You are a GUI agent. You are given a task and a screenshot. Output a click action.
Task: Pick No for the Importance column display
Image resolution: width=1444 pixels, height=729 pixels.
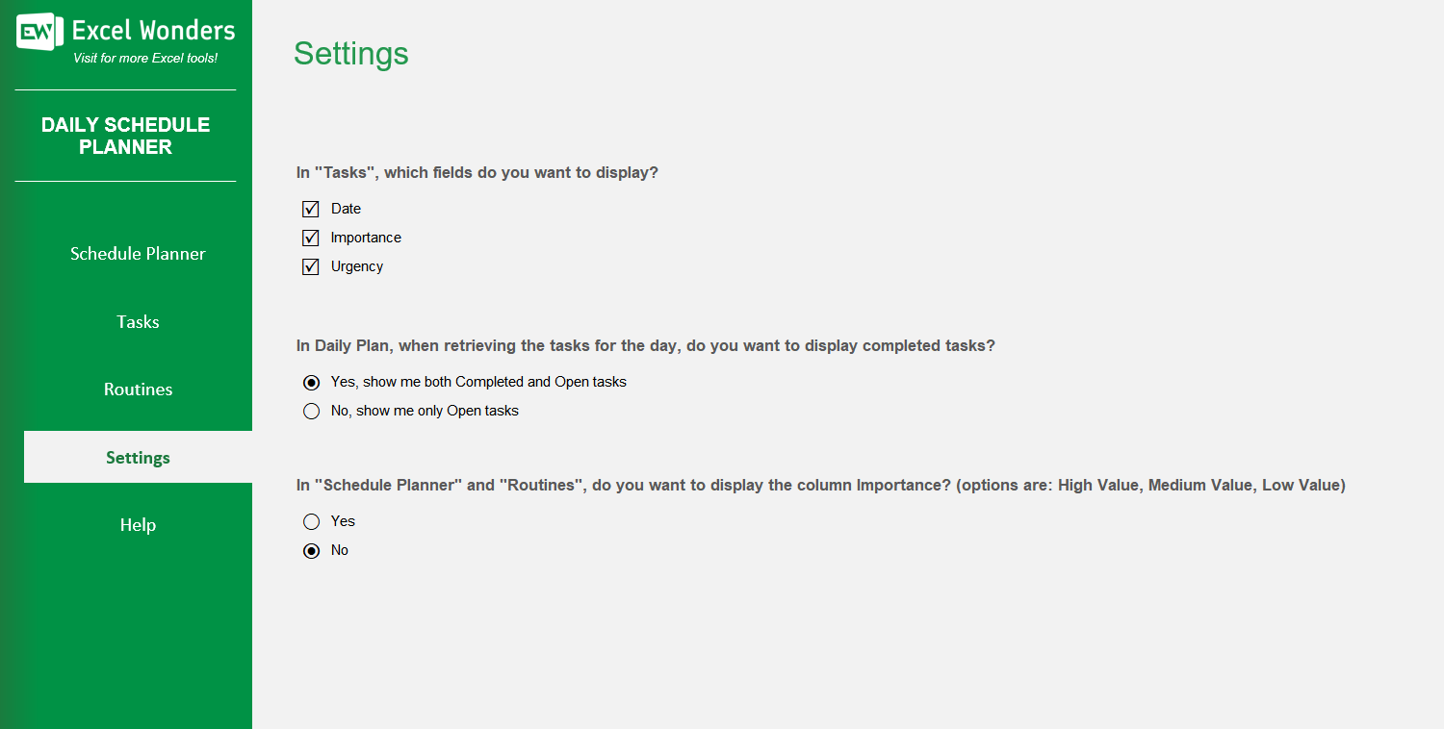tap(311, 550)
